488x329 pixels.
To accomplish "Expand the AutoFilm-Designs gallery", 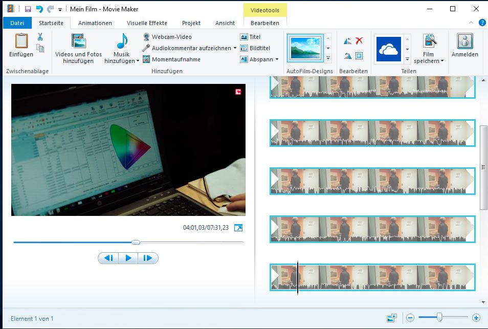I will (328, 58).
